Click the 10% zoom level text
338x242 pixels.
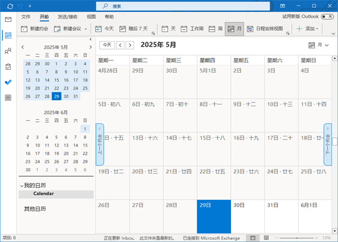[x=327, y=238]
